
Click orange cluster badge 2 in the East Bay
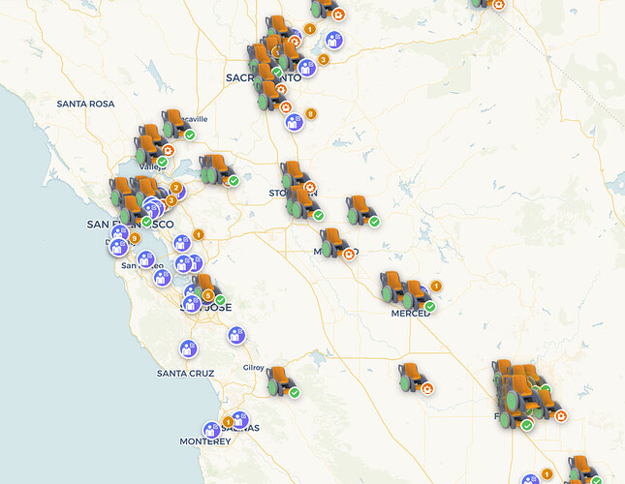click(176, 188)
